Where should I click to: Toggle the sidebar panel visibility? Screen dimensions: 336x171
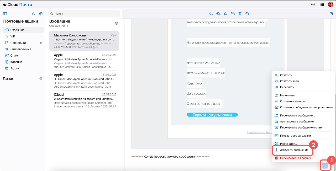[5, 14]
